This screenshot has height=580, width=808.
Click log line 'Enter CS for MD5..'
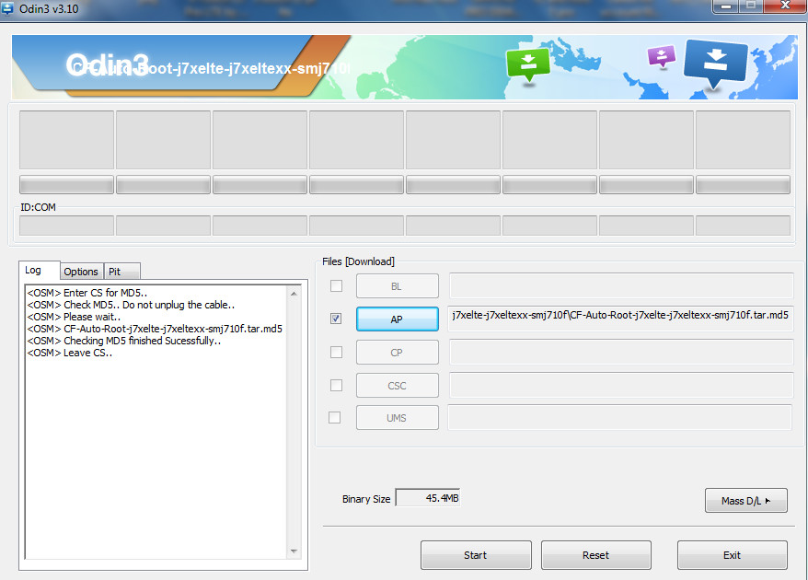pyautogui.click(x=87, y=293)
